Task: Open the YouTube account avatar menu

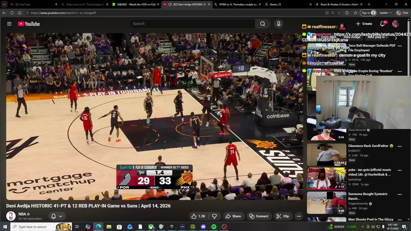Action: 396,24
